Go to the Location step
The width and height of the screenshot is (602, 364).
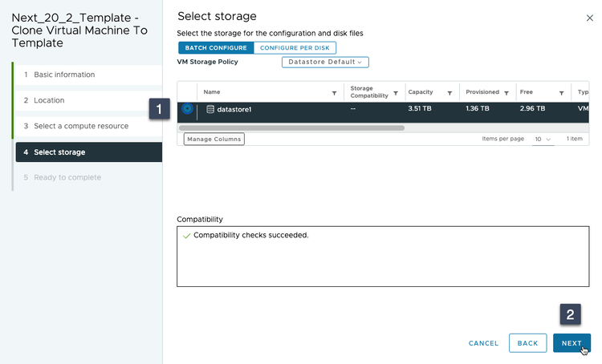tap(49, 100)
